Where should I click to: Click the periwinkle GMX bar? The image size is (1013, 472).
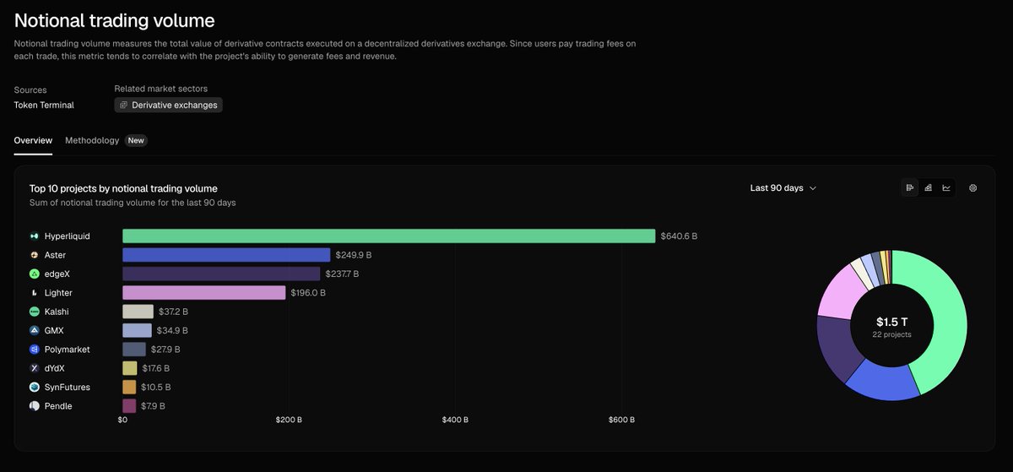[137, 330]
